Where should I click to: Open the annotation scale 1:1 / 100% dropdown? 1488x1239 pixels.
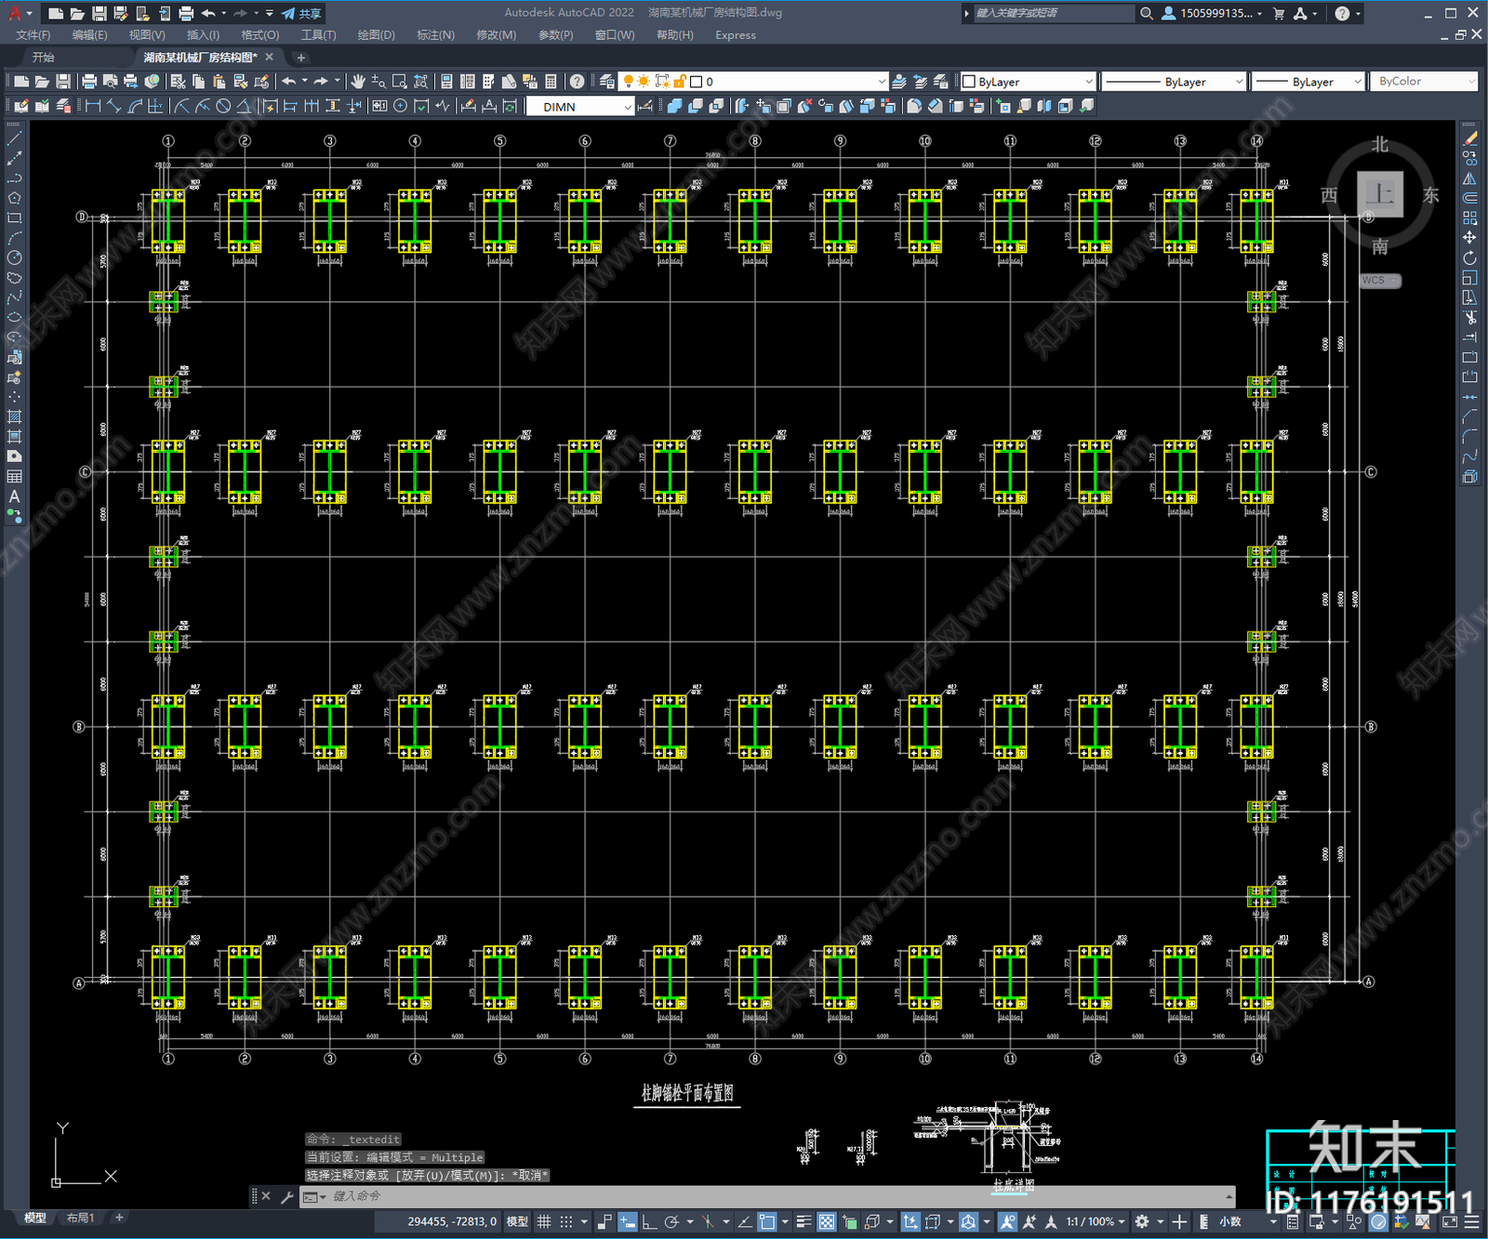pyautogui.click(x=1095, y=1221)
